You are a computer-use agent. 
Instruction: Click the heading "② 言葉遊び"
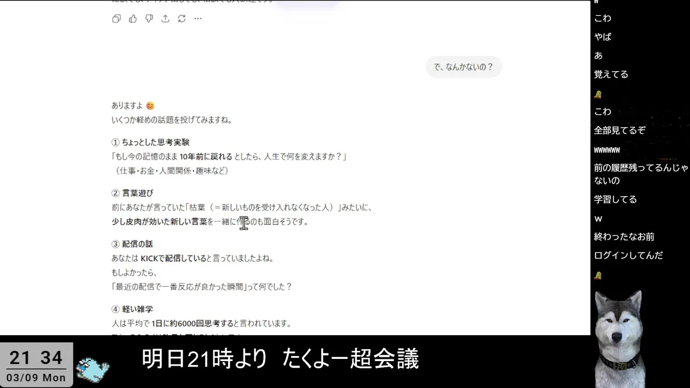click(133, 193)
